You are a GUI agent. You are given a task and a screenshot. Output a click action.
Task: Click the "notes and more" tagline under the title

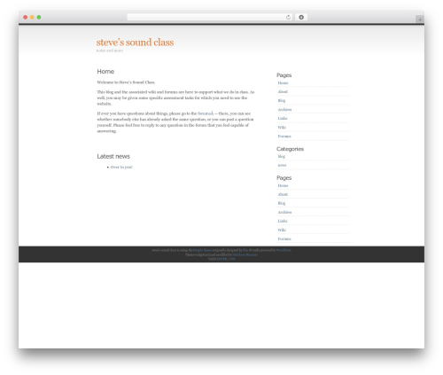(110, 51)
